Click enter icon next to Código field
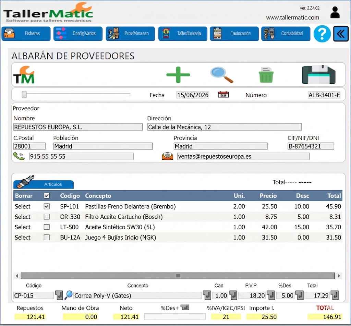 pos(59,295)
